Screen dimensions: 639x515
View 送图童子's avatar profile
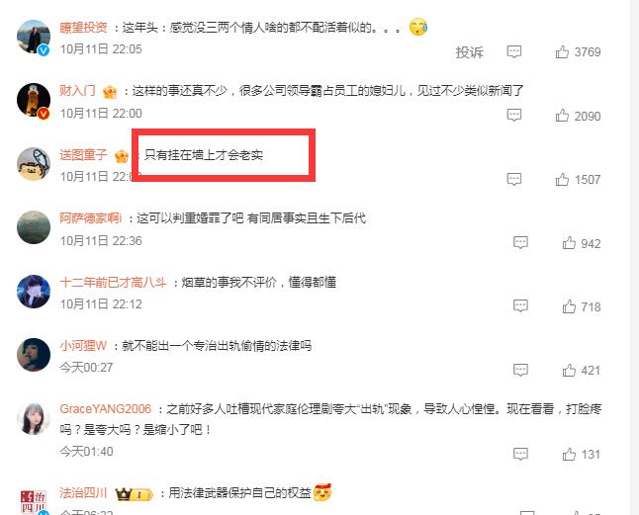coord(34,164)
